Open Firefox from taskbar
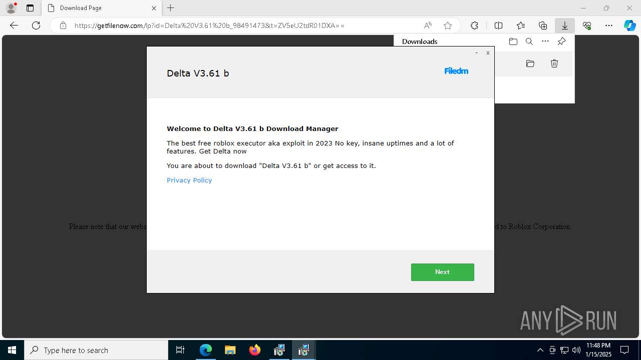The width and height of the screenshot is (641, 360). pyautogui.click(x=255, y=350)
